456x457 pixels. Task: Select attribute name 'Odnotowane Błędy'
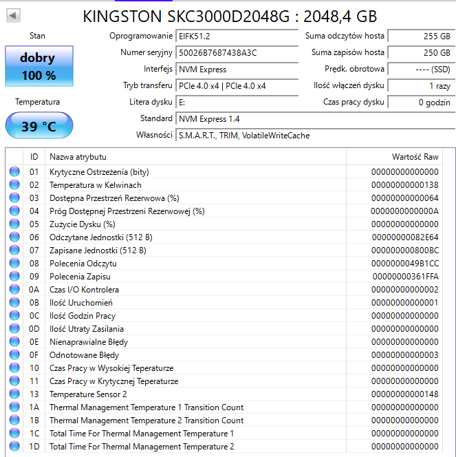click(84, 355)
